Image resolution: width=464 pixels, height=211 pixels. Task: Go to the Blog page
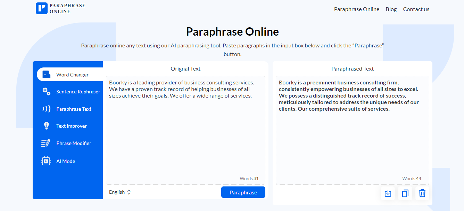391,9
